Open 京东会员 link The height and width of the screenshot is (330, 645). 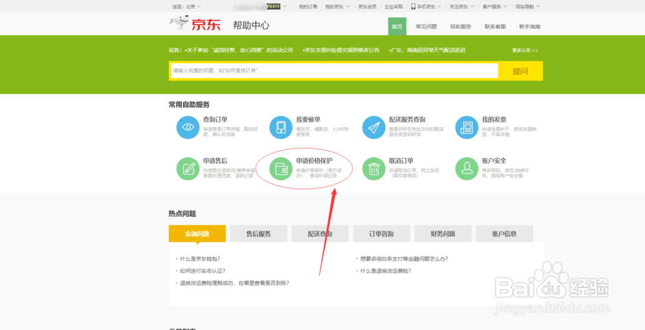coord(367,6)
